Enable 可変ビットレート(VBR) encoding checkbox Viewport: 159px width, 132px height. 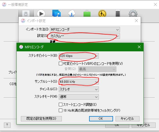point(60,64)
